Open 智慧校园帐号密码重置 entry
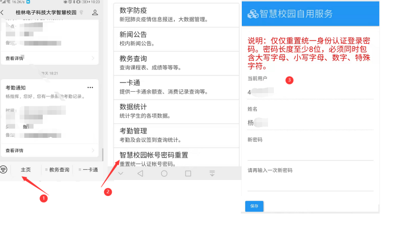 click(176, 157)
